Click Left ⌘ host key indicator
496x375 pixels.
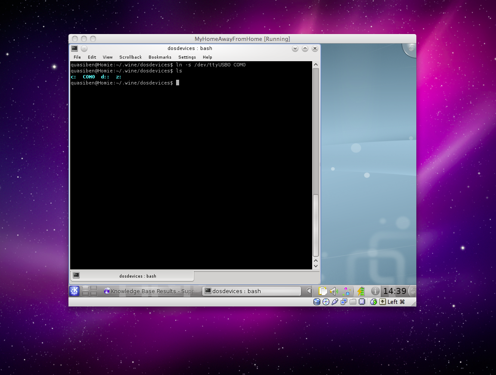[x=396, y=302]
